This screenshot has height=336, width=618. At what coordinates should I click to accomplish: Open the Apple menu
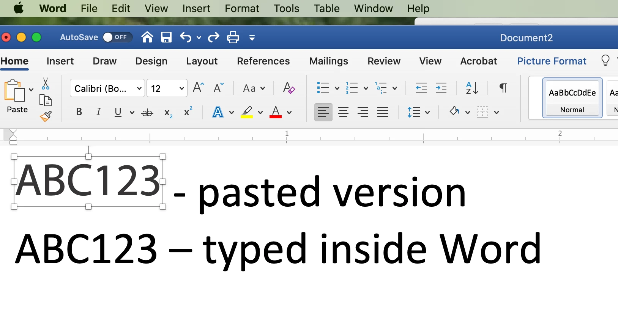pos(19,8)
